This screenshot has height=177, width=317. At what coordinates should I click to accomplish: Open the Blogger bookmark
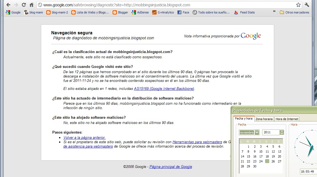click(x=120, y=12)
